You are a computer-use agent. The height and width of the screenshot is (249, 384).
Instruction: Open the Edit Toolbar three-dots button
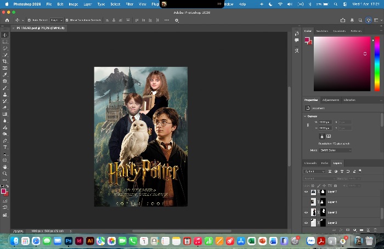(x=5, y=180)
